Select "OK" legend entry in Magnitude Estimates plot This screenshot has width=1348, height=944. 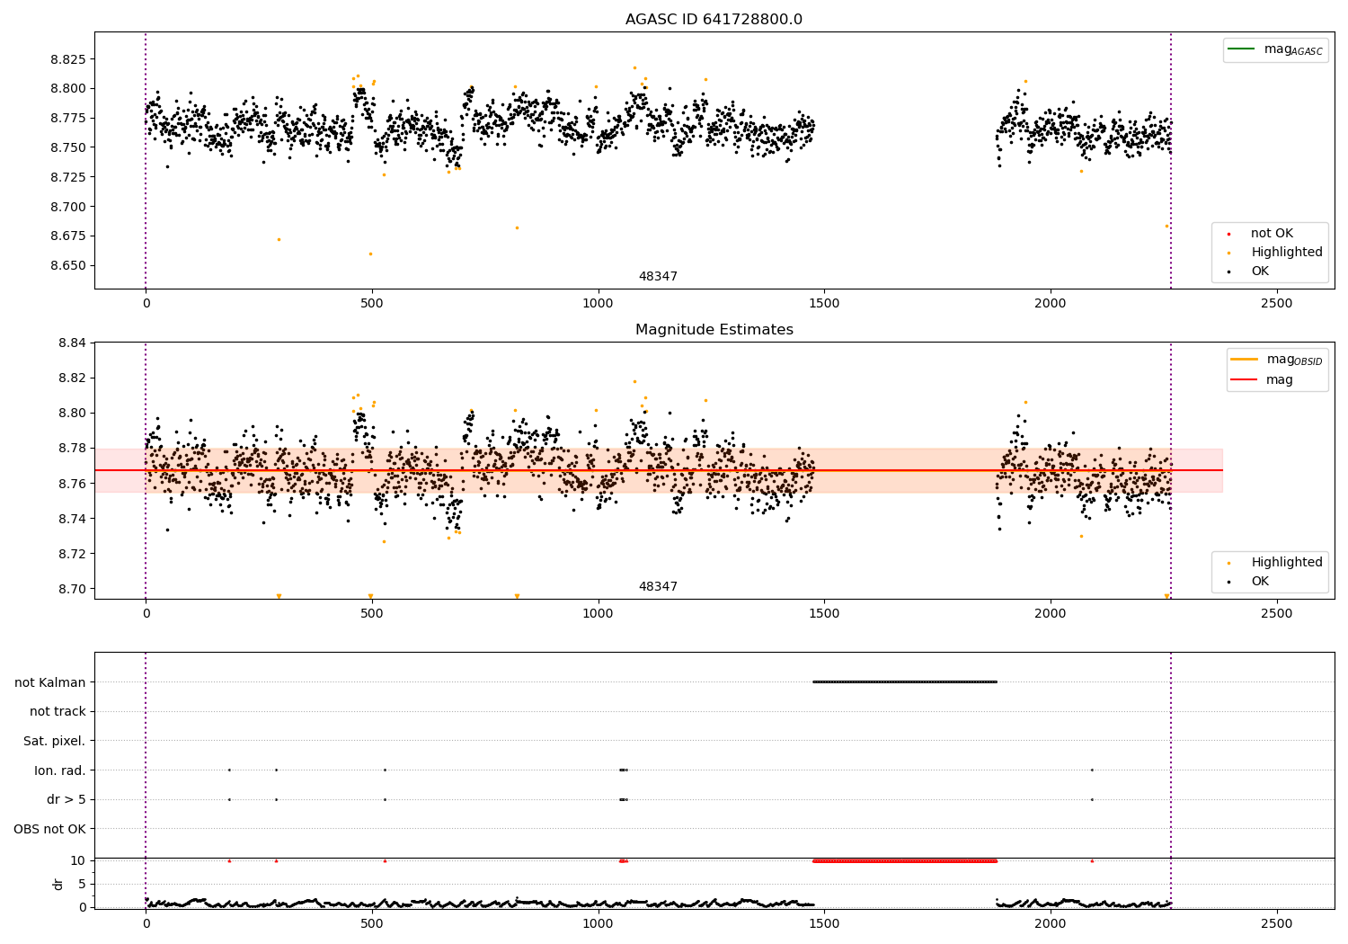(x=1260, y=582)
